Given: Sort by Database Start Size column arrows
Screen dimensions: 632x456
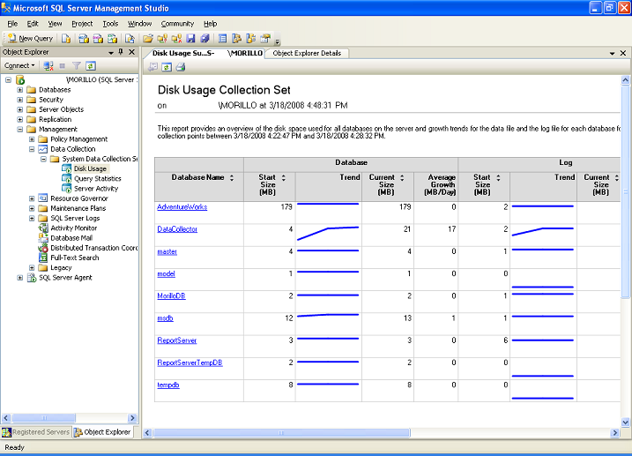Looking at the screenshot, I should tap(283, 178).
